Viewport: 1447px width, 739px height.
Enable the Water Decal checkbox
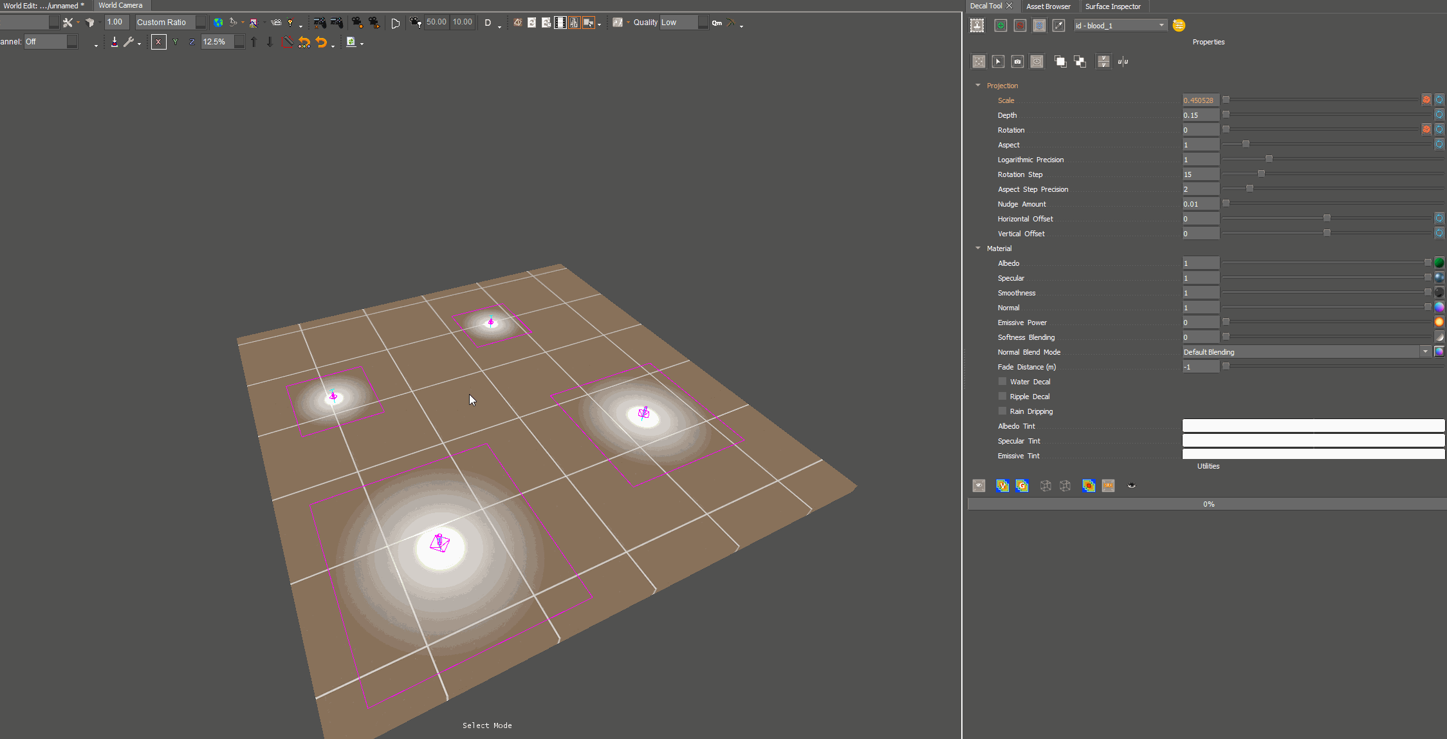[x=1002, y=382]
